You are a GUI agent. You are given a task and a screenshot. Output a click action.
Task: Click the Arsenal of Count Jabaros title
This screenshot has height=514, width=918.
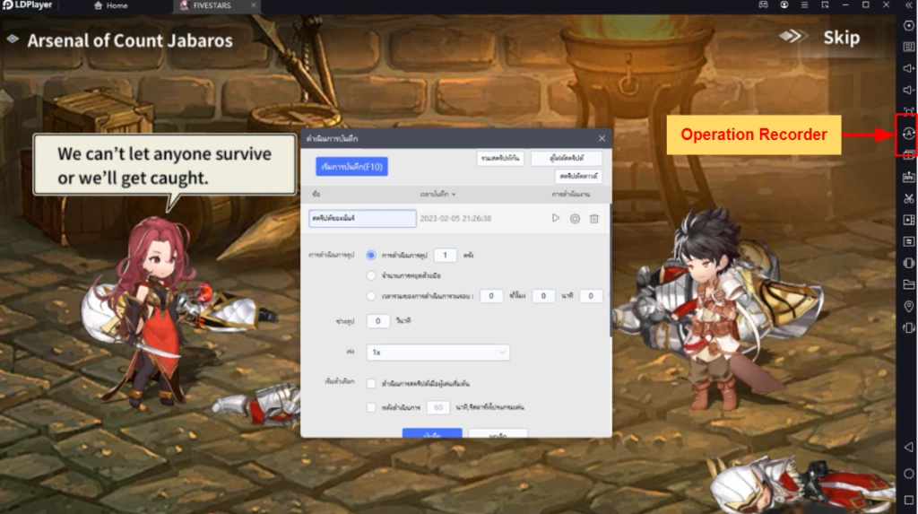pyautogui.click(x=130, y=40)
